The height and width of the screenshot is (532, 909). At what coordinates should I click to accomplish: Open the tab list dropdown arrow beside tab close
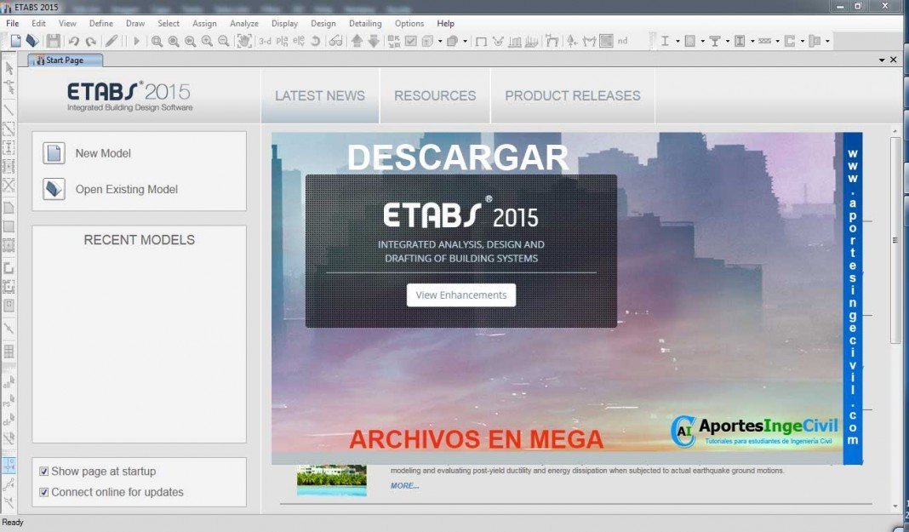(882, 60)
